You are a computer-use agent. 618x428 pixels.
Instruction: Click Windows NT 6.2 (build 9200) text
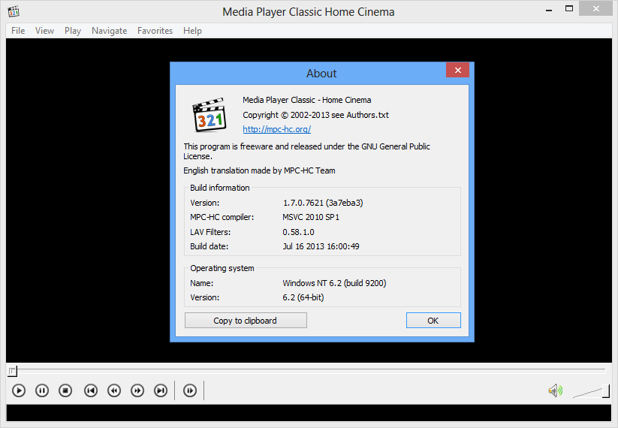334,283
